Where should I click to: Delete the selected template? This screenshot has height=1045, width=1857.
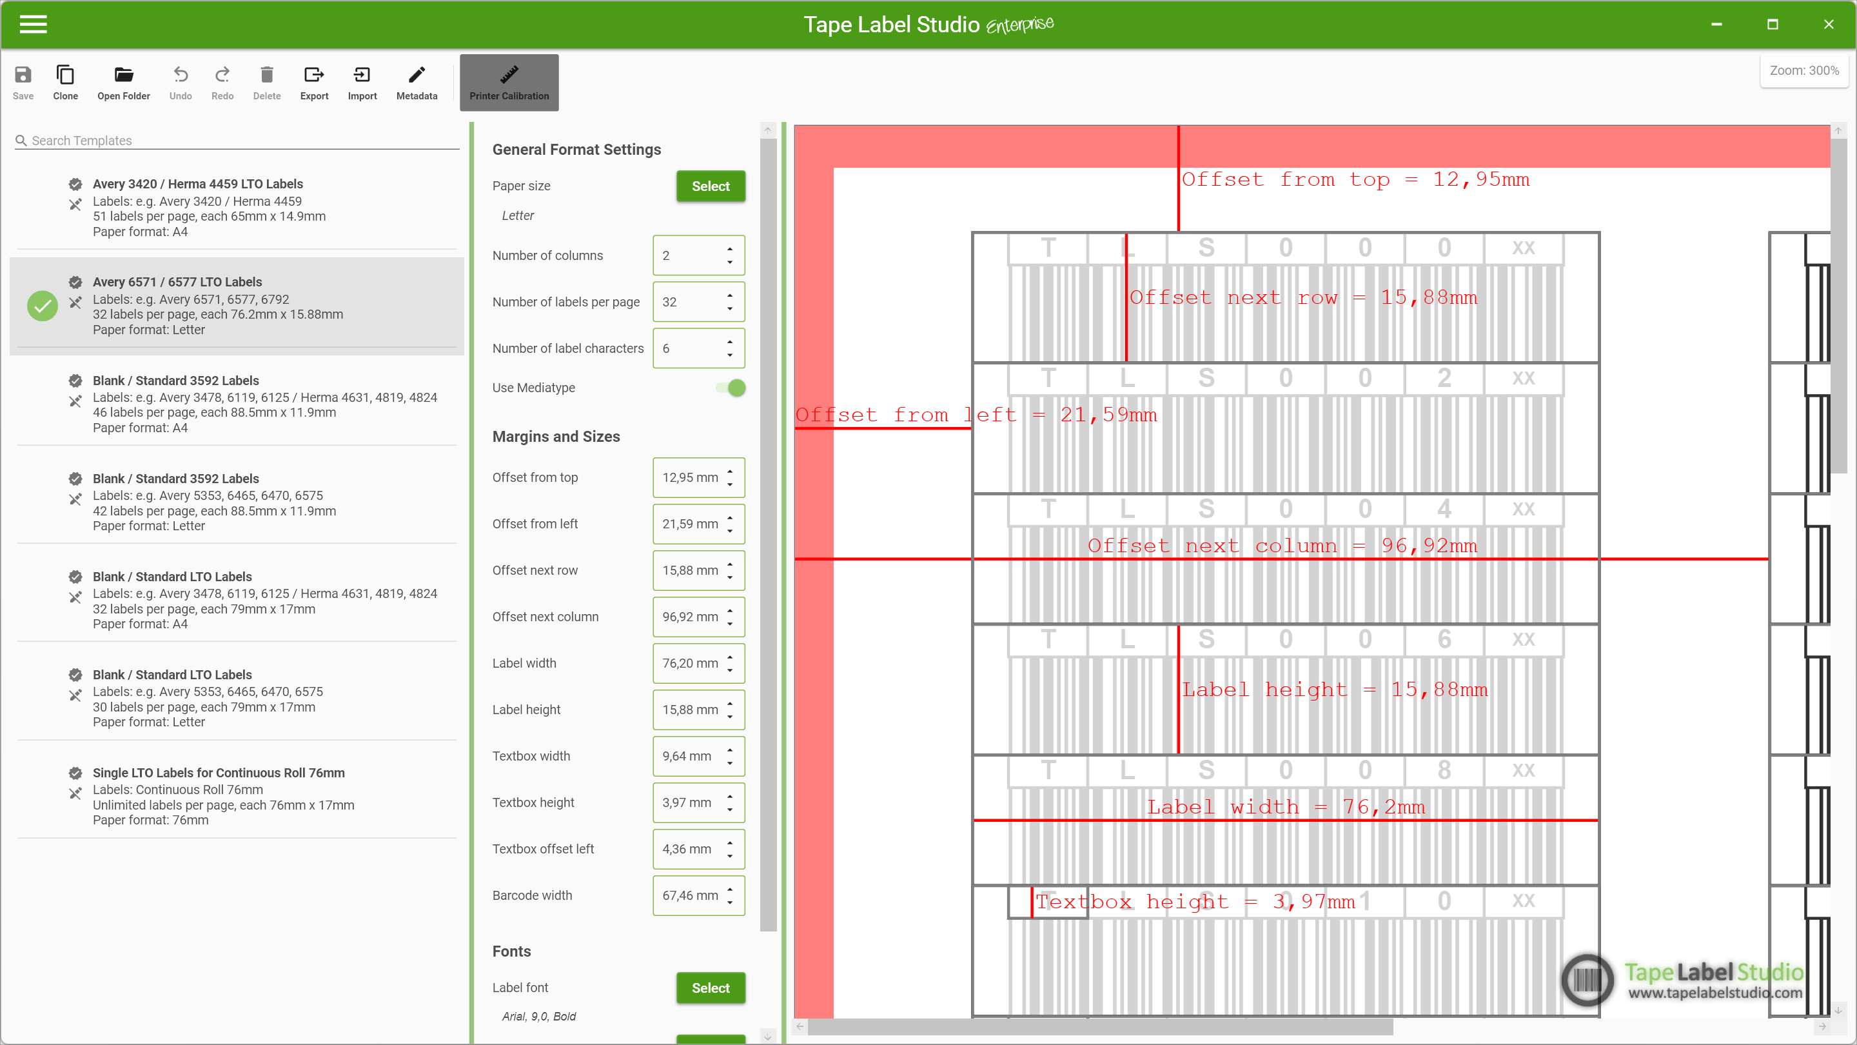pos(267,82)
